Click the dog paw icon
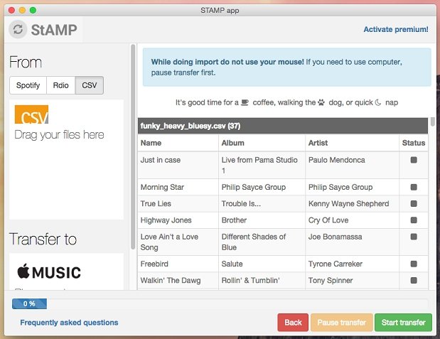Image resolution: width=440 pixels, height=339 pixels. [x=321, y=102]
